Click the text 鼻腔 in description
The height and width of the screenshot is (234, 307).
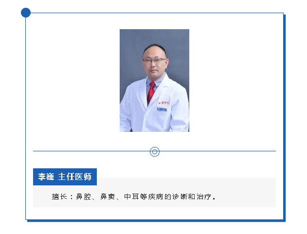pyautogui.click(x=84, y=197)
